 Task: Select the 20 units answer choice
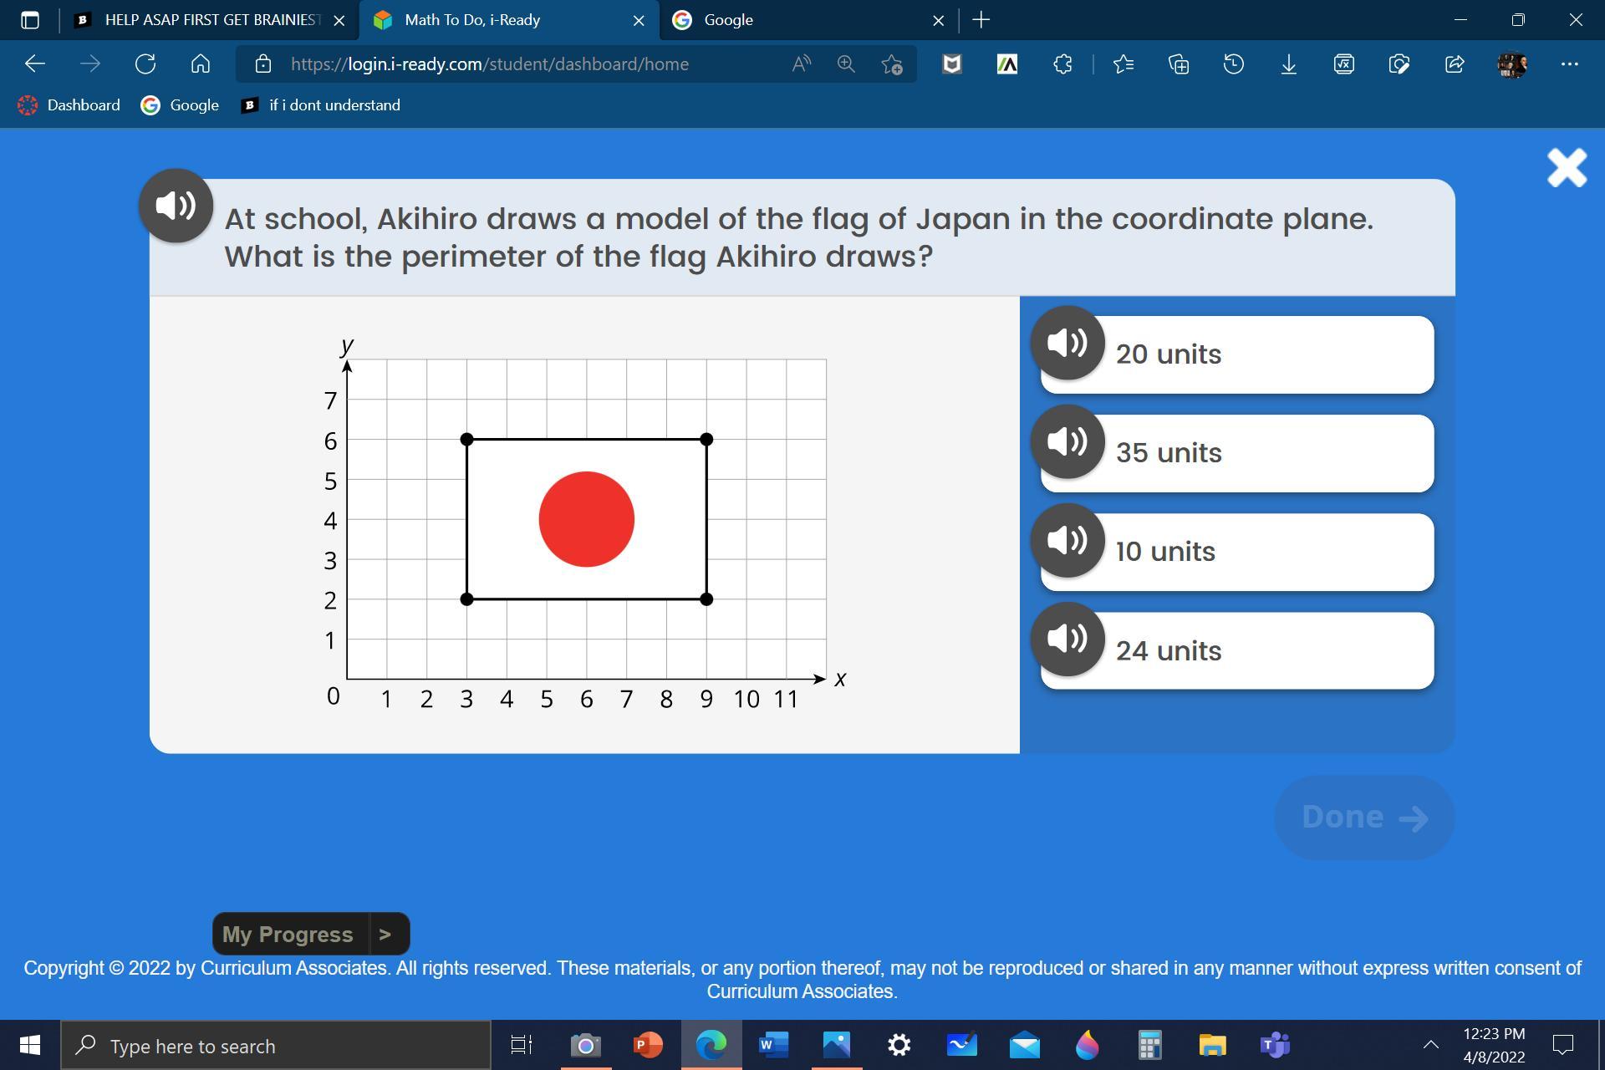[x=1254, y=354]
